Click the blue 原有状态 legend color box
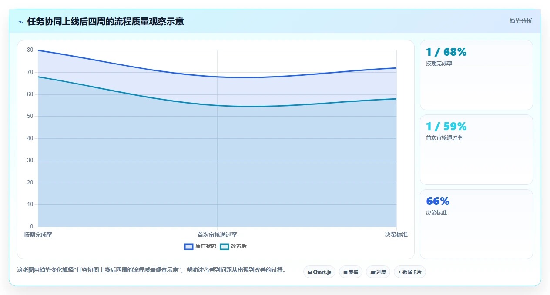The width and height of the screenshot is (550, 295). point(189,246)
